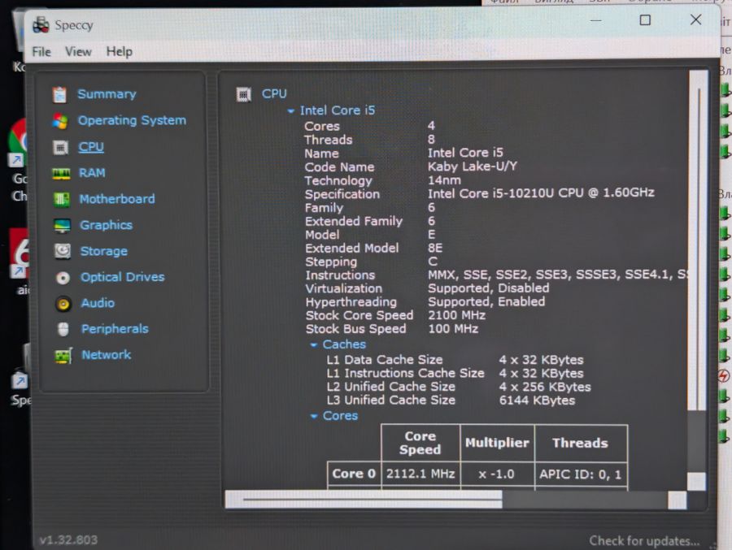Click the Instructions row label

pyautogui.click(x=340, y=275)
